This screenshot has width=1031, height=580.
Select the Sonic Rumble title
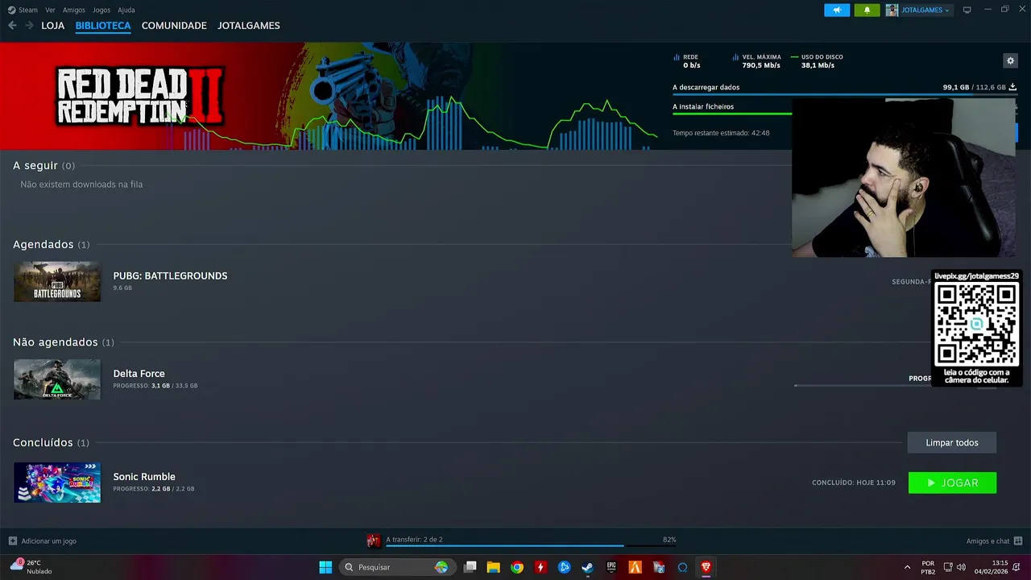[x=144, y=477]
